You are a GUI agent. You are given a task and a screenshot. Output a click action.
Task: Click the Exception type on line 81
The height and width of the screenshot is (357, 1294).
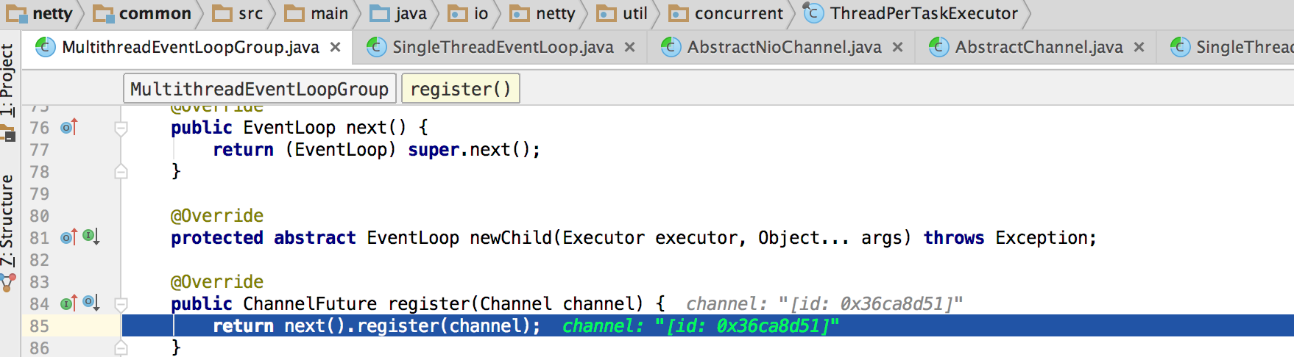coord(1042,238)
